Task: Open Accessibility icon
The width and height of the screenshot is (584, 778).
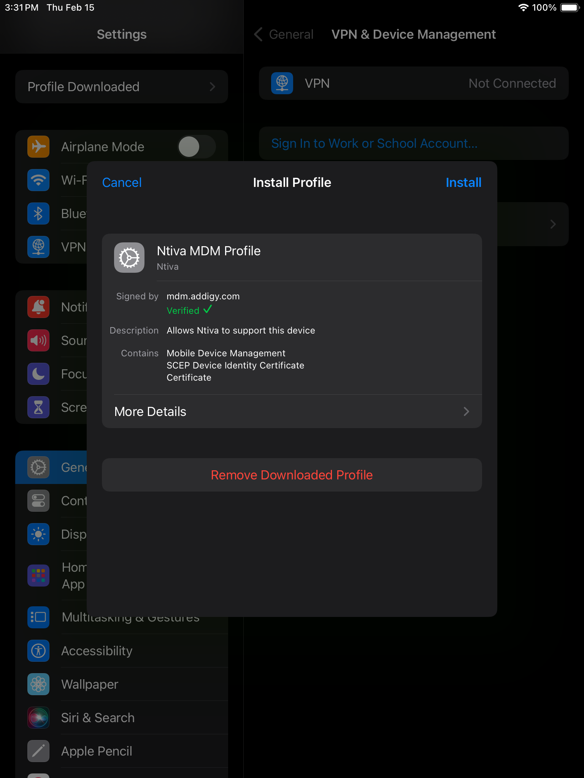Action: pos(38,651)
